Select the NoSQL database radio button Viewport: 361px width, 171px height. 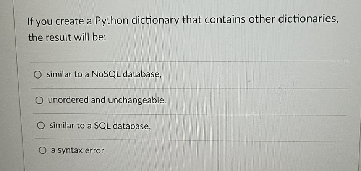(38, 75)
